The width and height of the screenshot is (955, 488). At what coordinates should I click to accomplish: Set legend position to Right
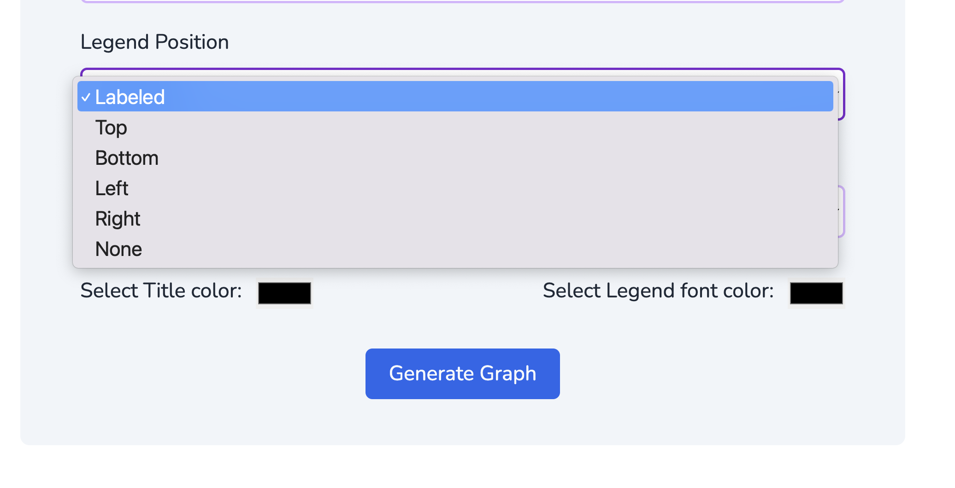118,219
